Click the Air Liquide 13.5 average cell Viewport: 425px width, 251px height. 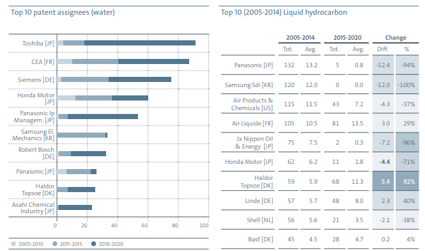click(357, 124)
